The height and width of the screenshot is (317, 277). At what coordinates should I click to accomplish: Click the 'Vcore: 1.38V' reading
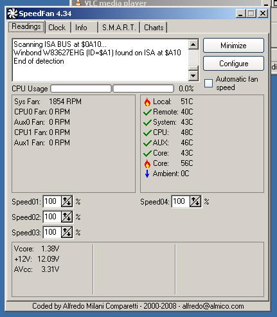37,249
